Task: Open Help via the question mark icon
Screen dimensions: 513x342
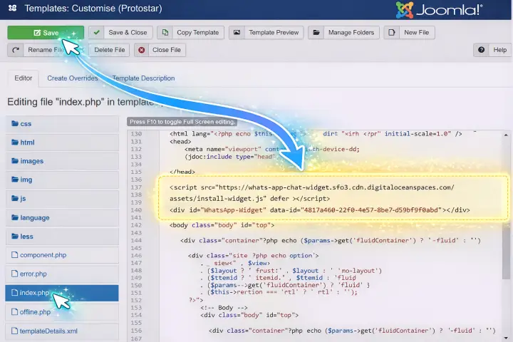Action: click(x=482, y=51)
